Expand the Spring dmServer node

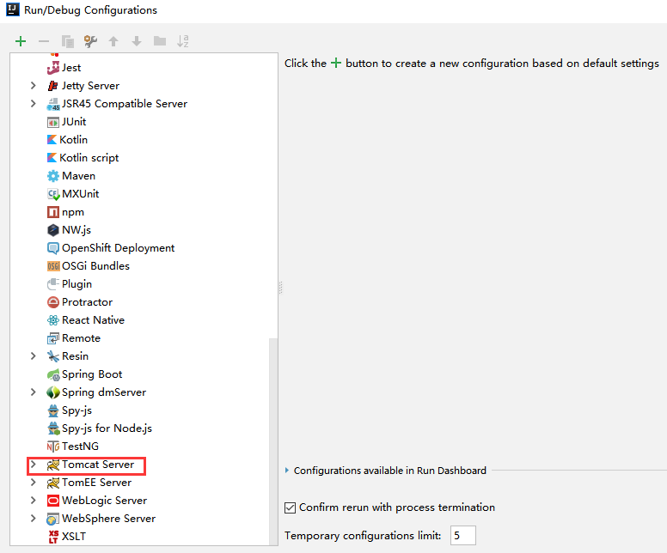pyautogui.click(x=34, y=392)
